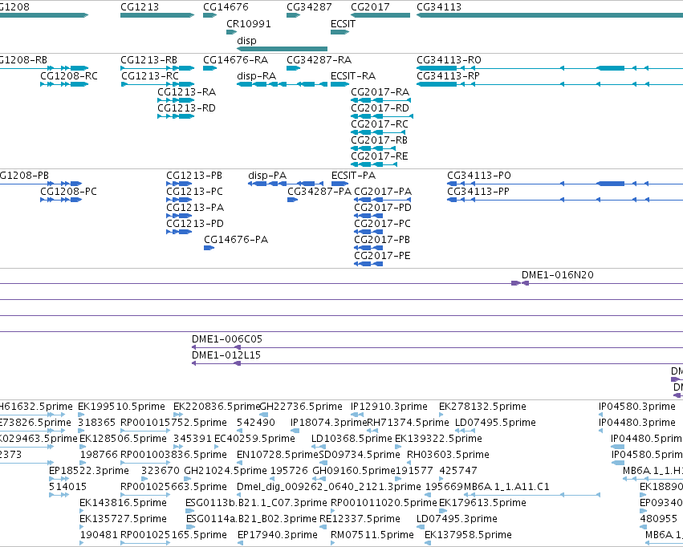Select EST RE12337.5prime
Screen dimensions: 683x547
tap(360, 519)
